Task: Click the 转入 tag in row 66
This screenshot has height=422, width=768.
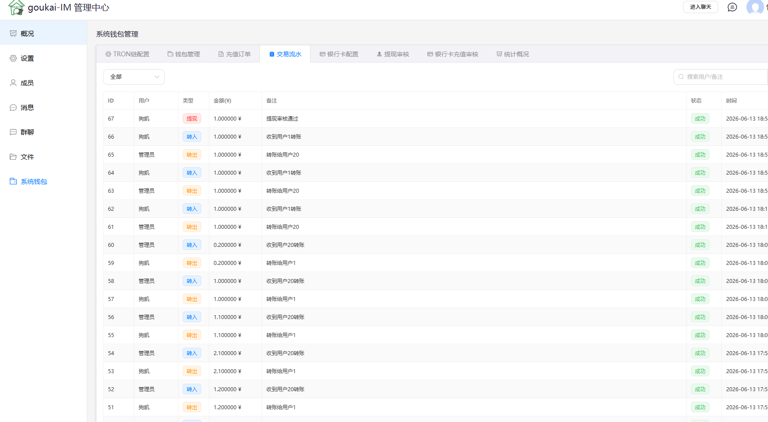Action: (192, 137)
